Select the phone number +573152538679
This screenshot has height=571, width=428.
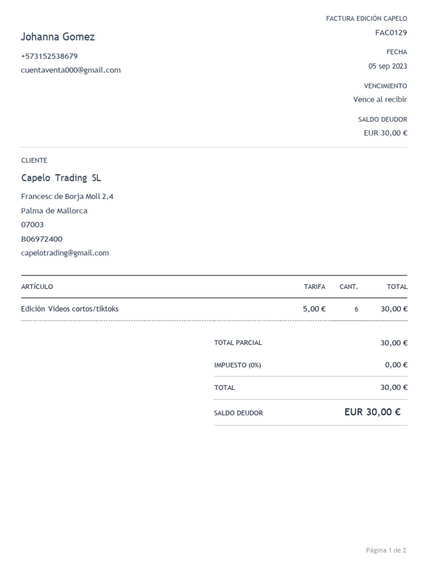coord(49,56)
